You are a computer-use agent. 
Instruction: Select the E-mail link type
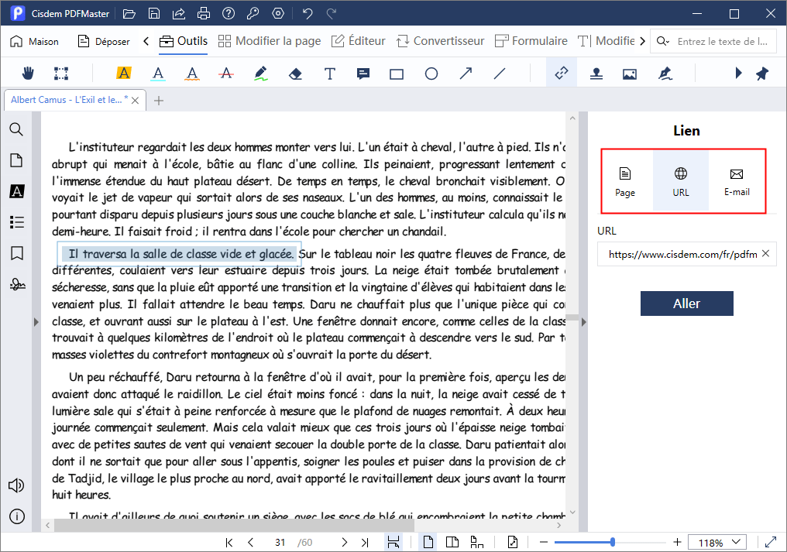pos(737,182)
